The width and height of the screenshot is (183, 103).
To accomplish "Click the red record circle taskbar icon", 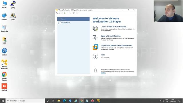I will click(x=92, y=101).
